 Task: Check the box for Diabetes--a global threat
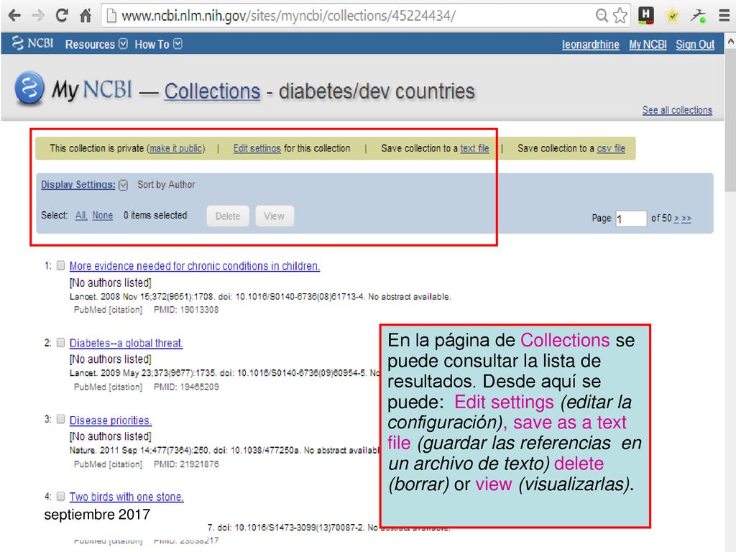(x=60, y=343)
